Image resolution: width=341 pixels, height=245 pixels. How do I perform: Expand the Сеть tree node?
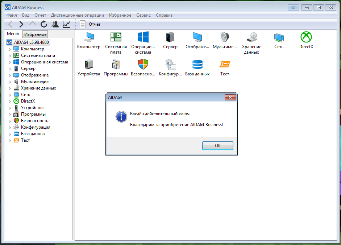click(x=10, y=95)
